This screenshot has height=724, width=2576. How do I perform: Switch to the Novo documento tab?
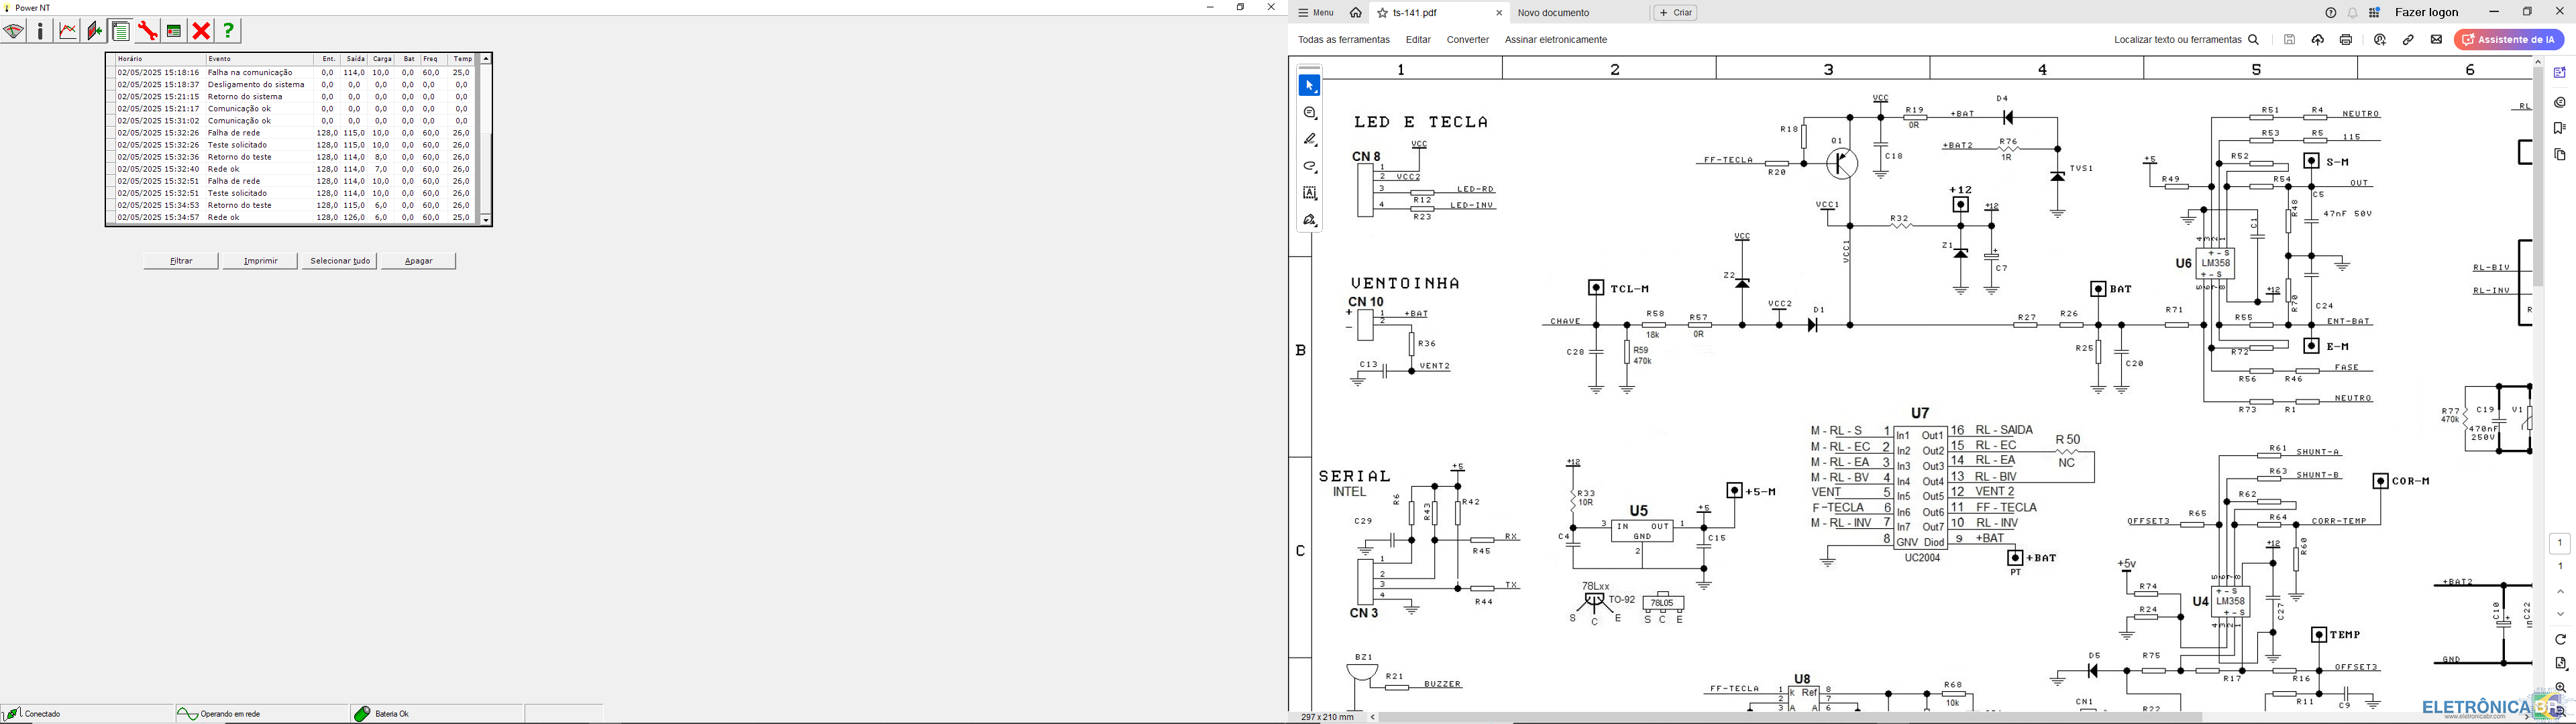1553,13
